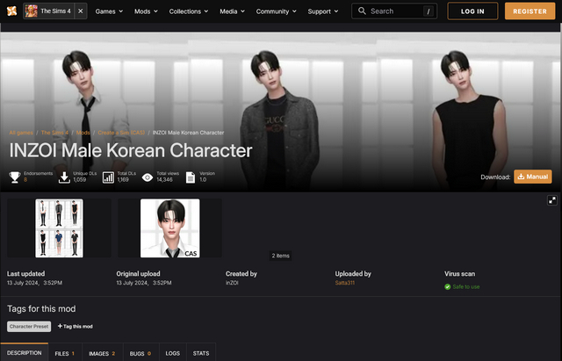This screenshot has width=562, height=361.
Task: Open the Media dropdown menu
Action: 232,11
